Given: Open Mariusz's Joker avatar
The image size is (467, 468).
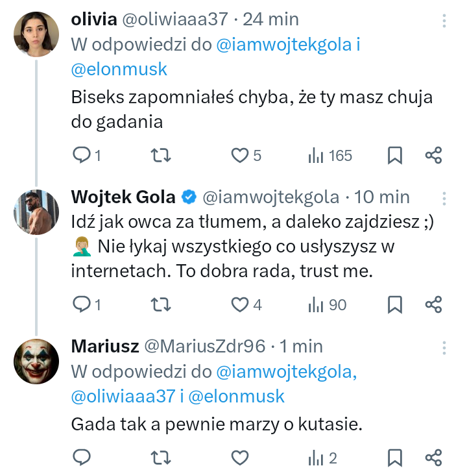Looking at the screenshot, I should point(36,360).
